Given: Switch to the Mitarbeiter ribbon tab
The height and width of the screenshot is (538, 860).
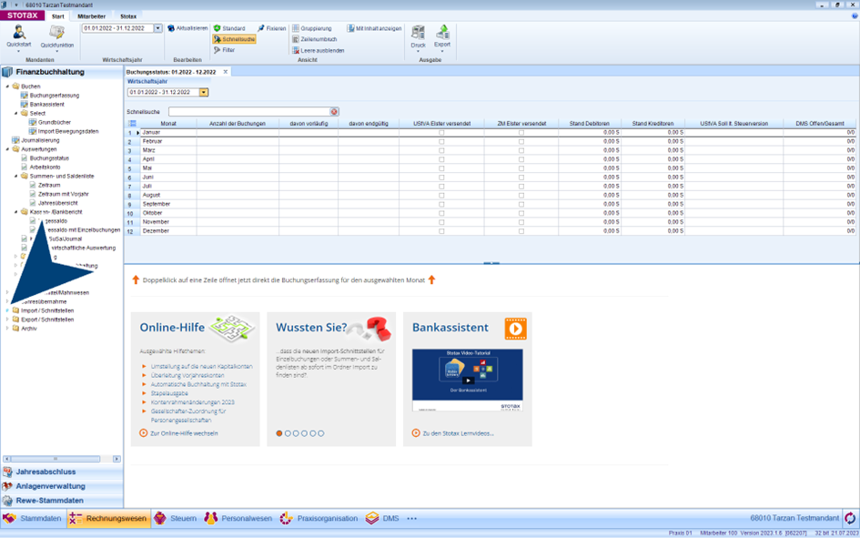Looking at the screenshot, I should tap(91, 16).
